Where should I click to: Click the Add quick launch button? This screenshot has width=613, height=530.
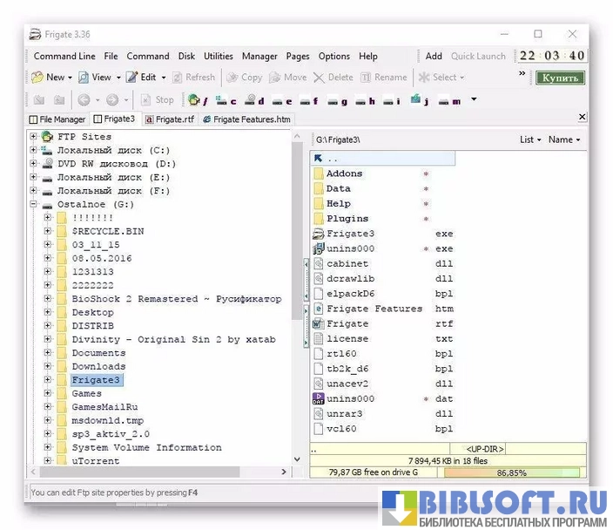(434, 57)
